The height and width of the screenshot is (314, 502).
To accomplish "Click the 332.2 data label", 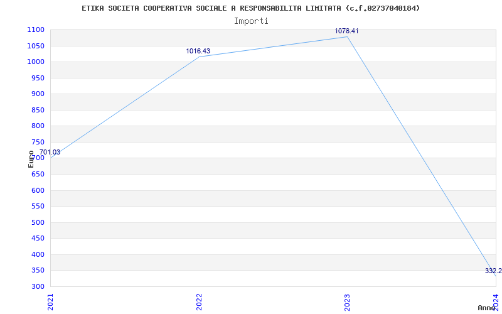I will (x=493, y=271).
